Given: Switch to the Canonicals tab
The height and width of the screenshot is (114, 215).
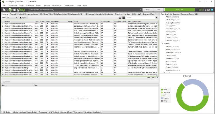Looking at the screenshot, I should (x=99, y=14).
